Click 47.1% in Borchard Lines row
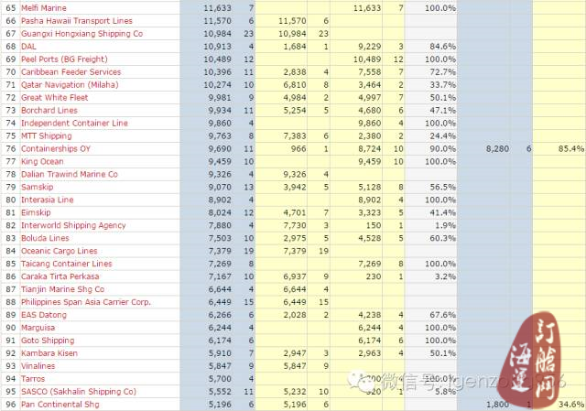Image resolution: width=586 pixels, height=411 pixels. 442,110
